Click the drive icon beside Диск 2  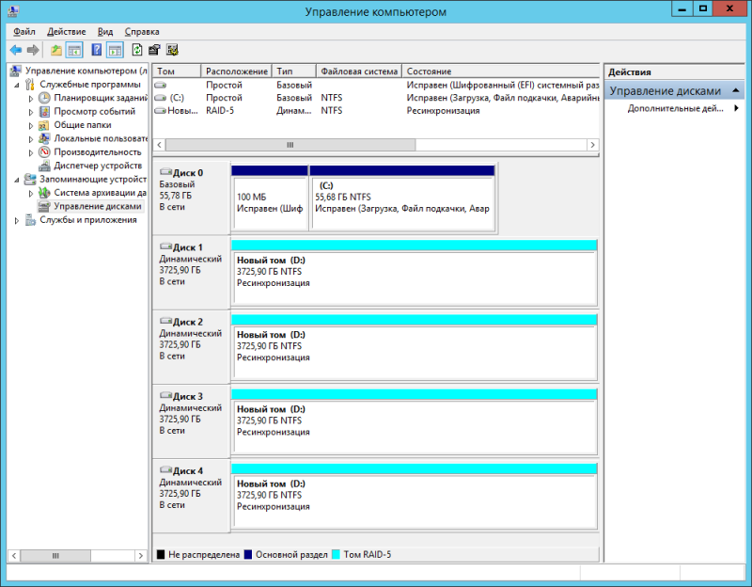(x=165, y=321)
